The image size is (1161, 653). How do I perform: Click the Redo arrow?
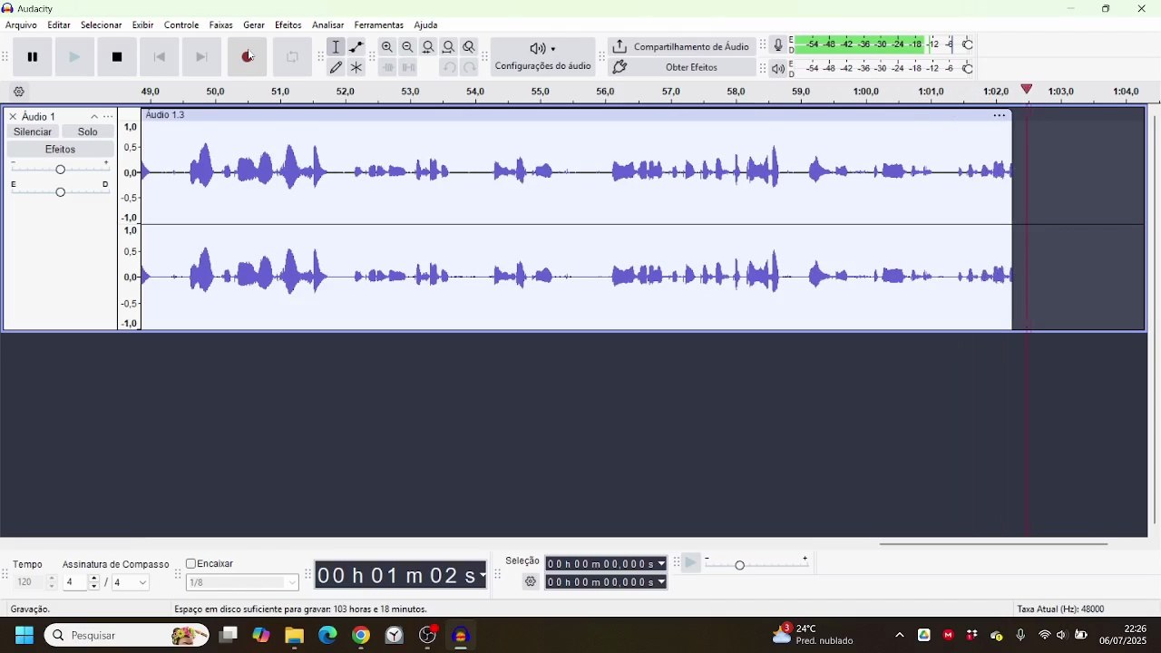469,67
